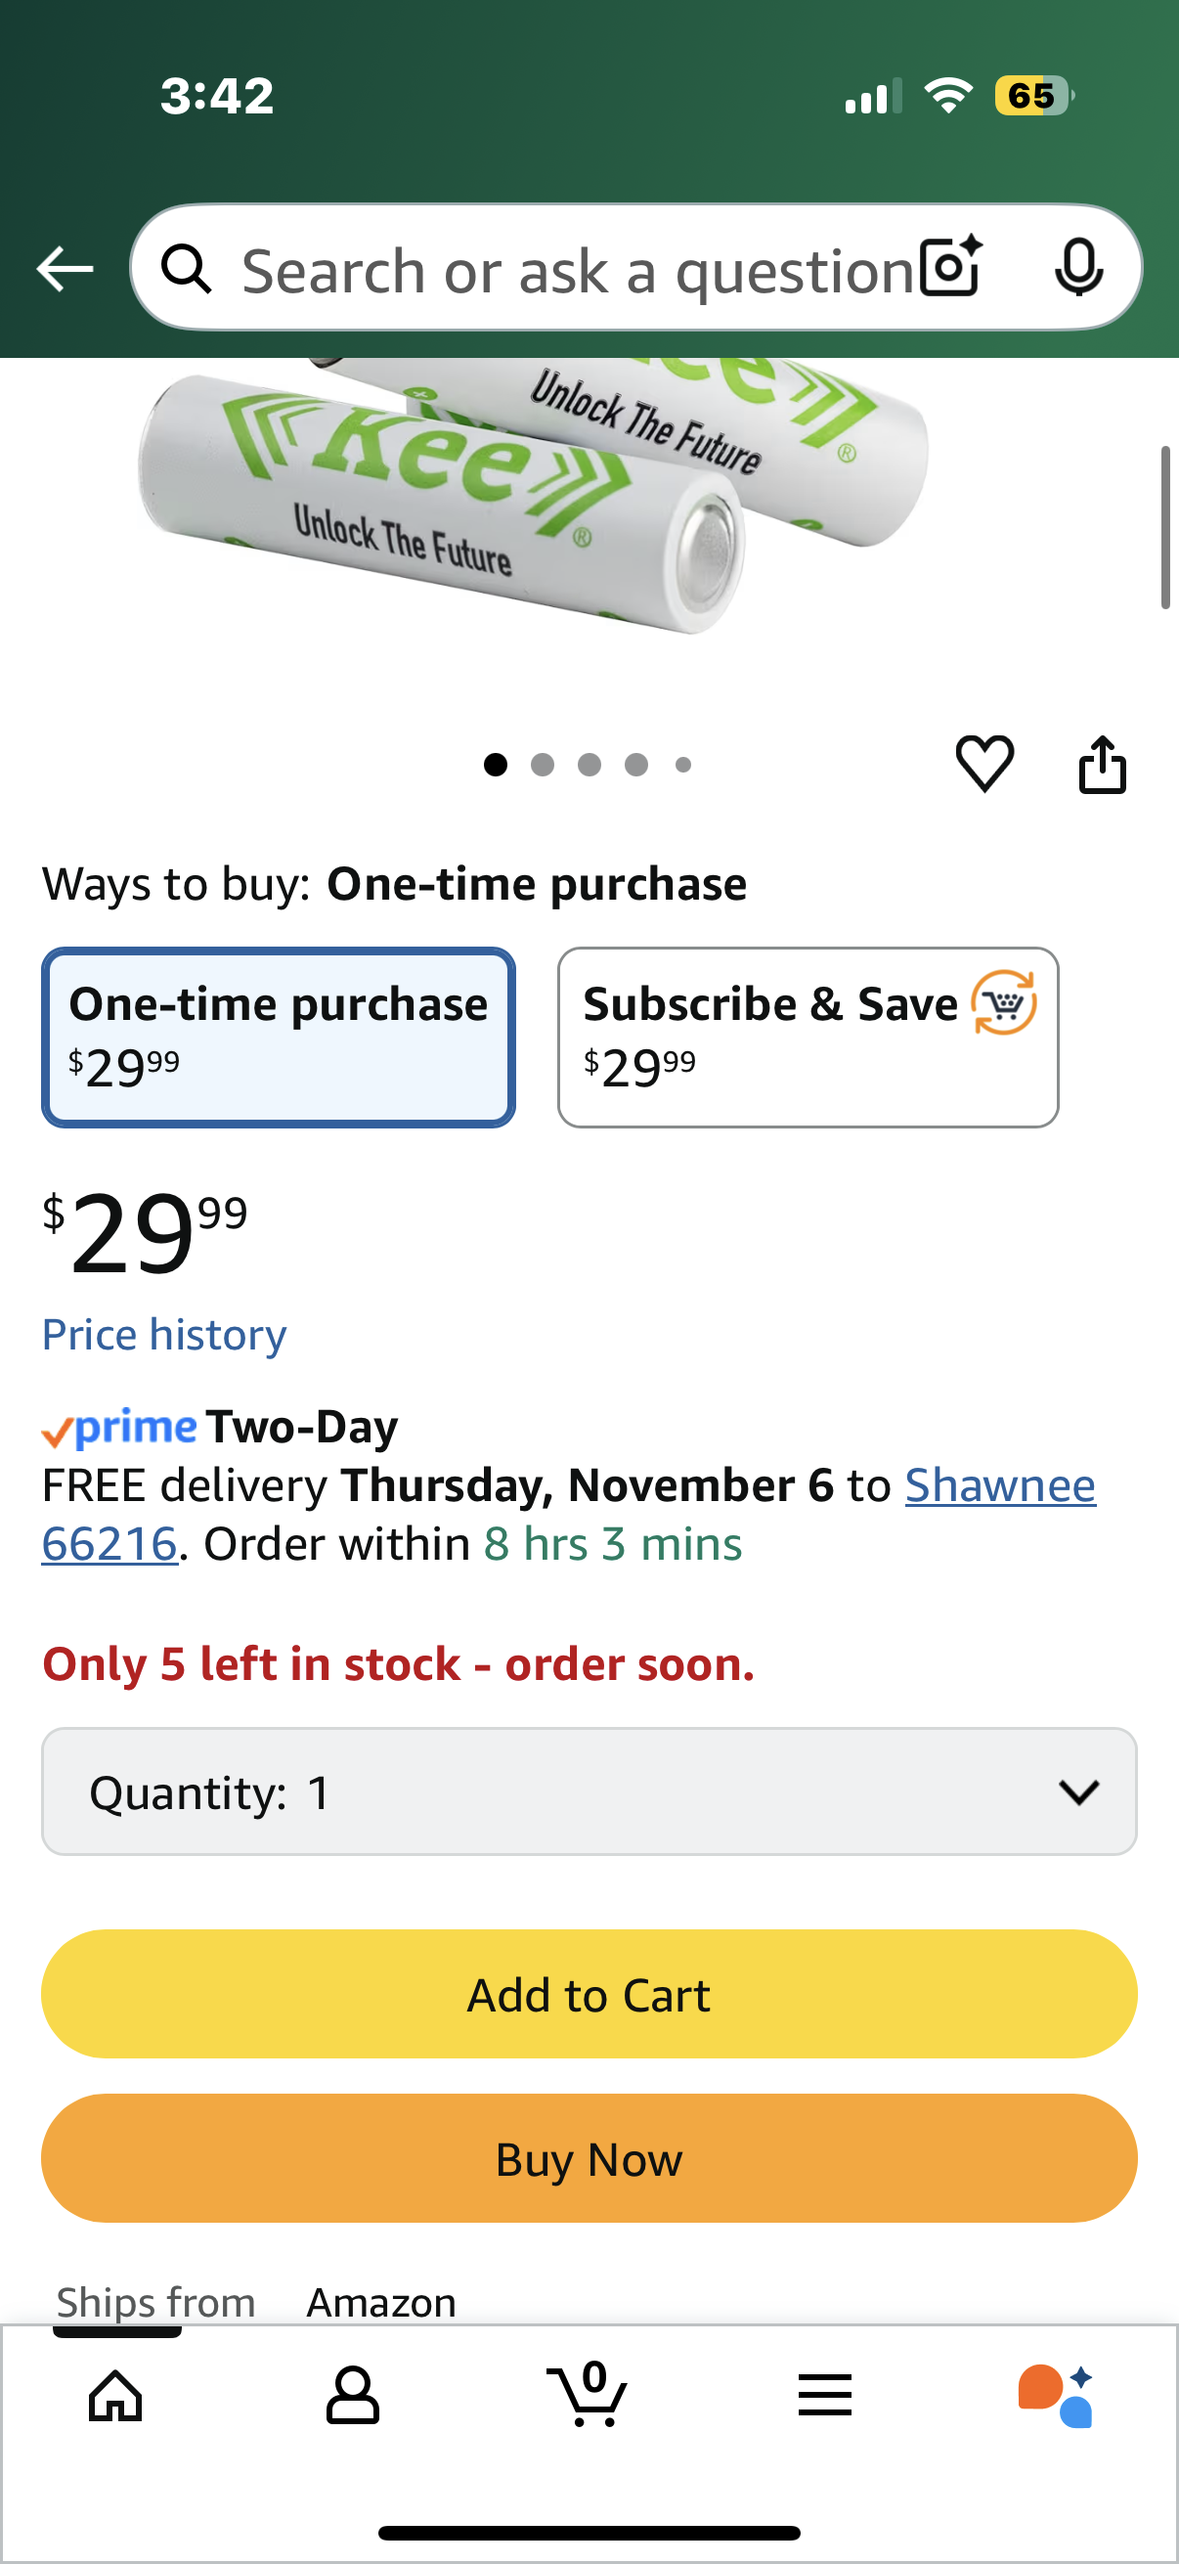Expand the Quantity dropdown
1179x2564 pixels.
(x=589, y=1791)
